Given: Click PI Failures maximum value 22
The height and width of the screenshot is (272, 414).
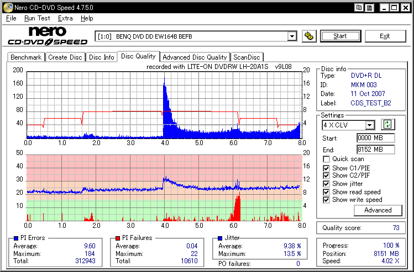Looking at the screenshot, I should point(194,254).
